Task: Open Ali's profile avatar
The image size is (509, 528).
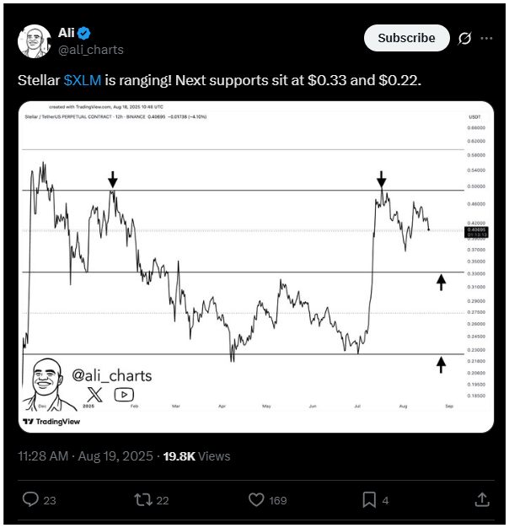Action: [x=35, y=41]
